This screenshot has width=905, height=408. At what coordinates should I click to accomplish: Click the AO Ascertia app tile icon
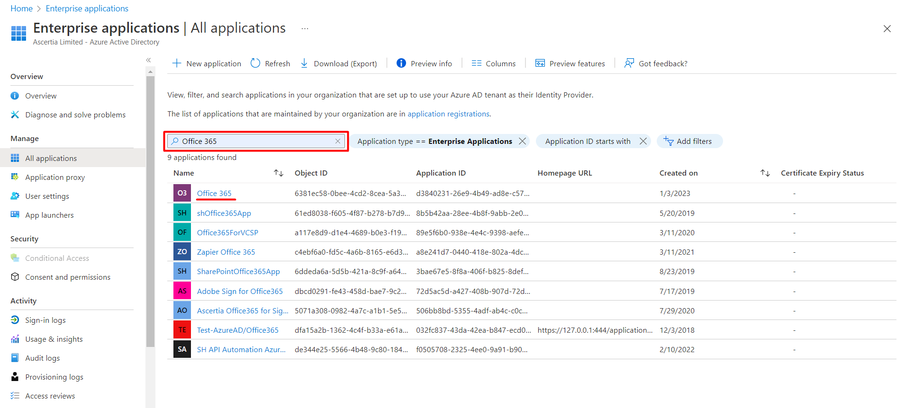(x=182, y=310)
